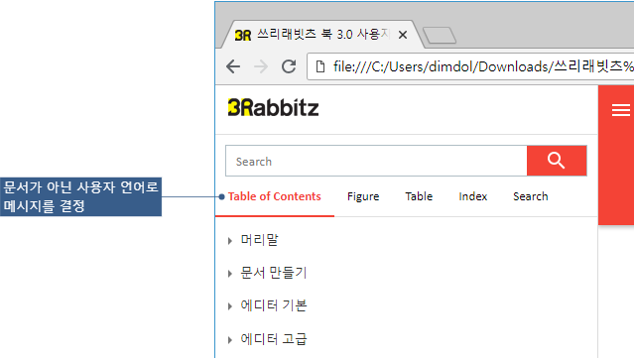Click the Search input field

point(376,161)
